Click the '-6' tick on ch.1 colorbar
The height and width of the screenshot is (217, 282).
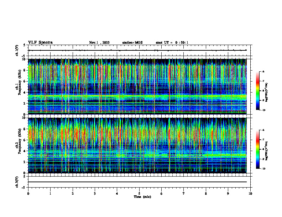point(262,71)
